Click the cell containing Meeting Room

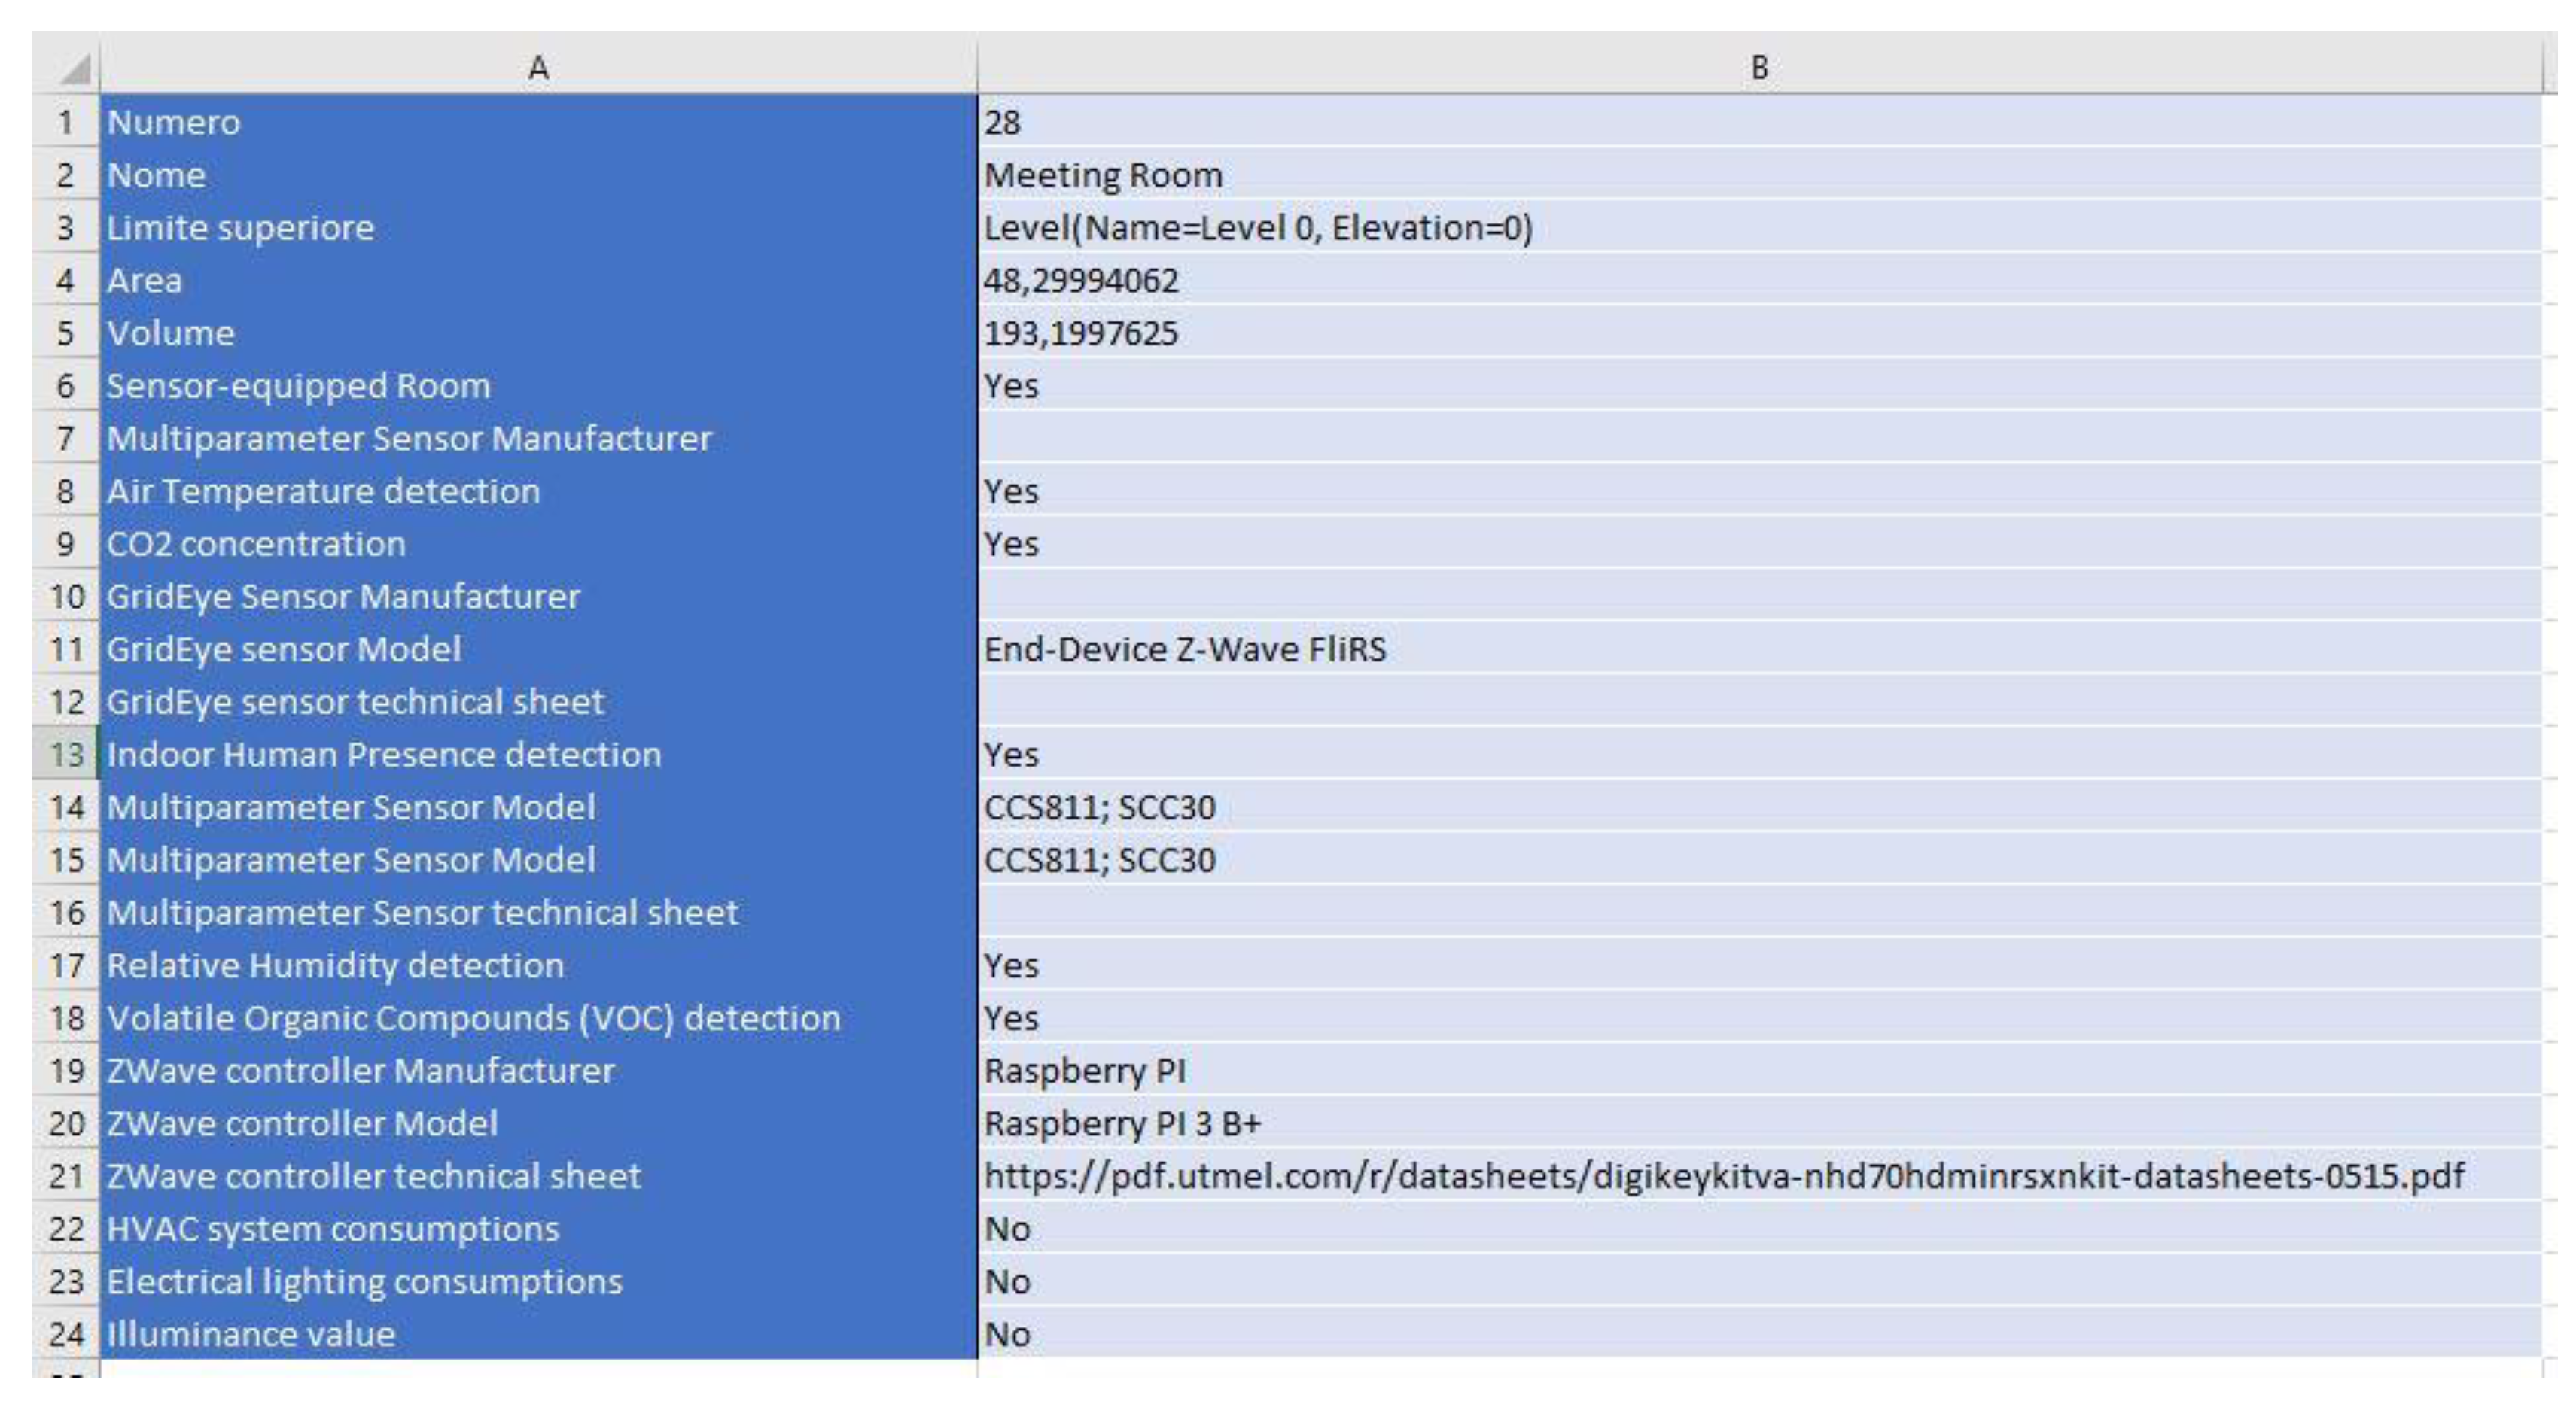[x=1100, y=175]
